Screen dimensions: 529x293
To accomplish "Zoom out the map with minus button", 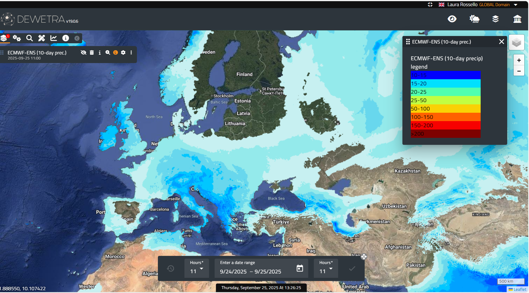I will pos(519,71).
